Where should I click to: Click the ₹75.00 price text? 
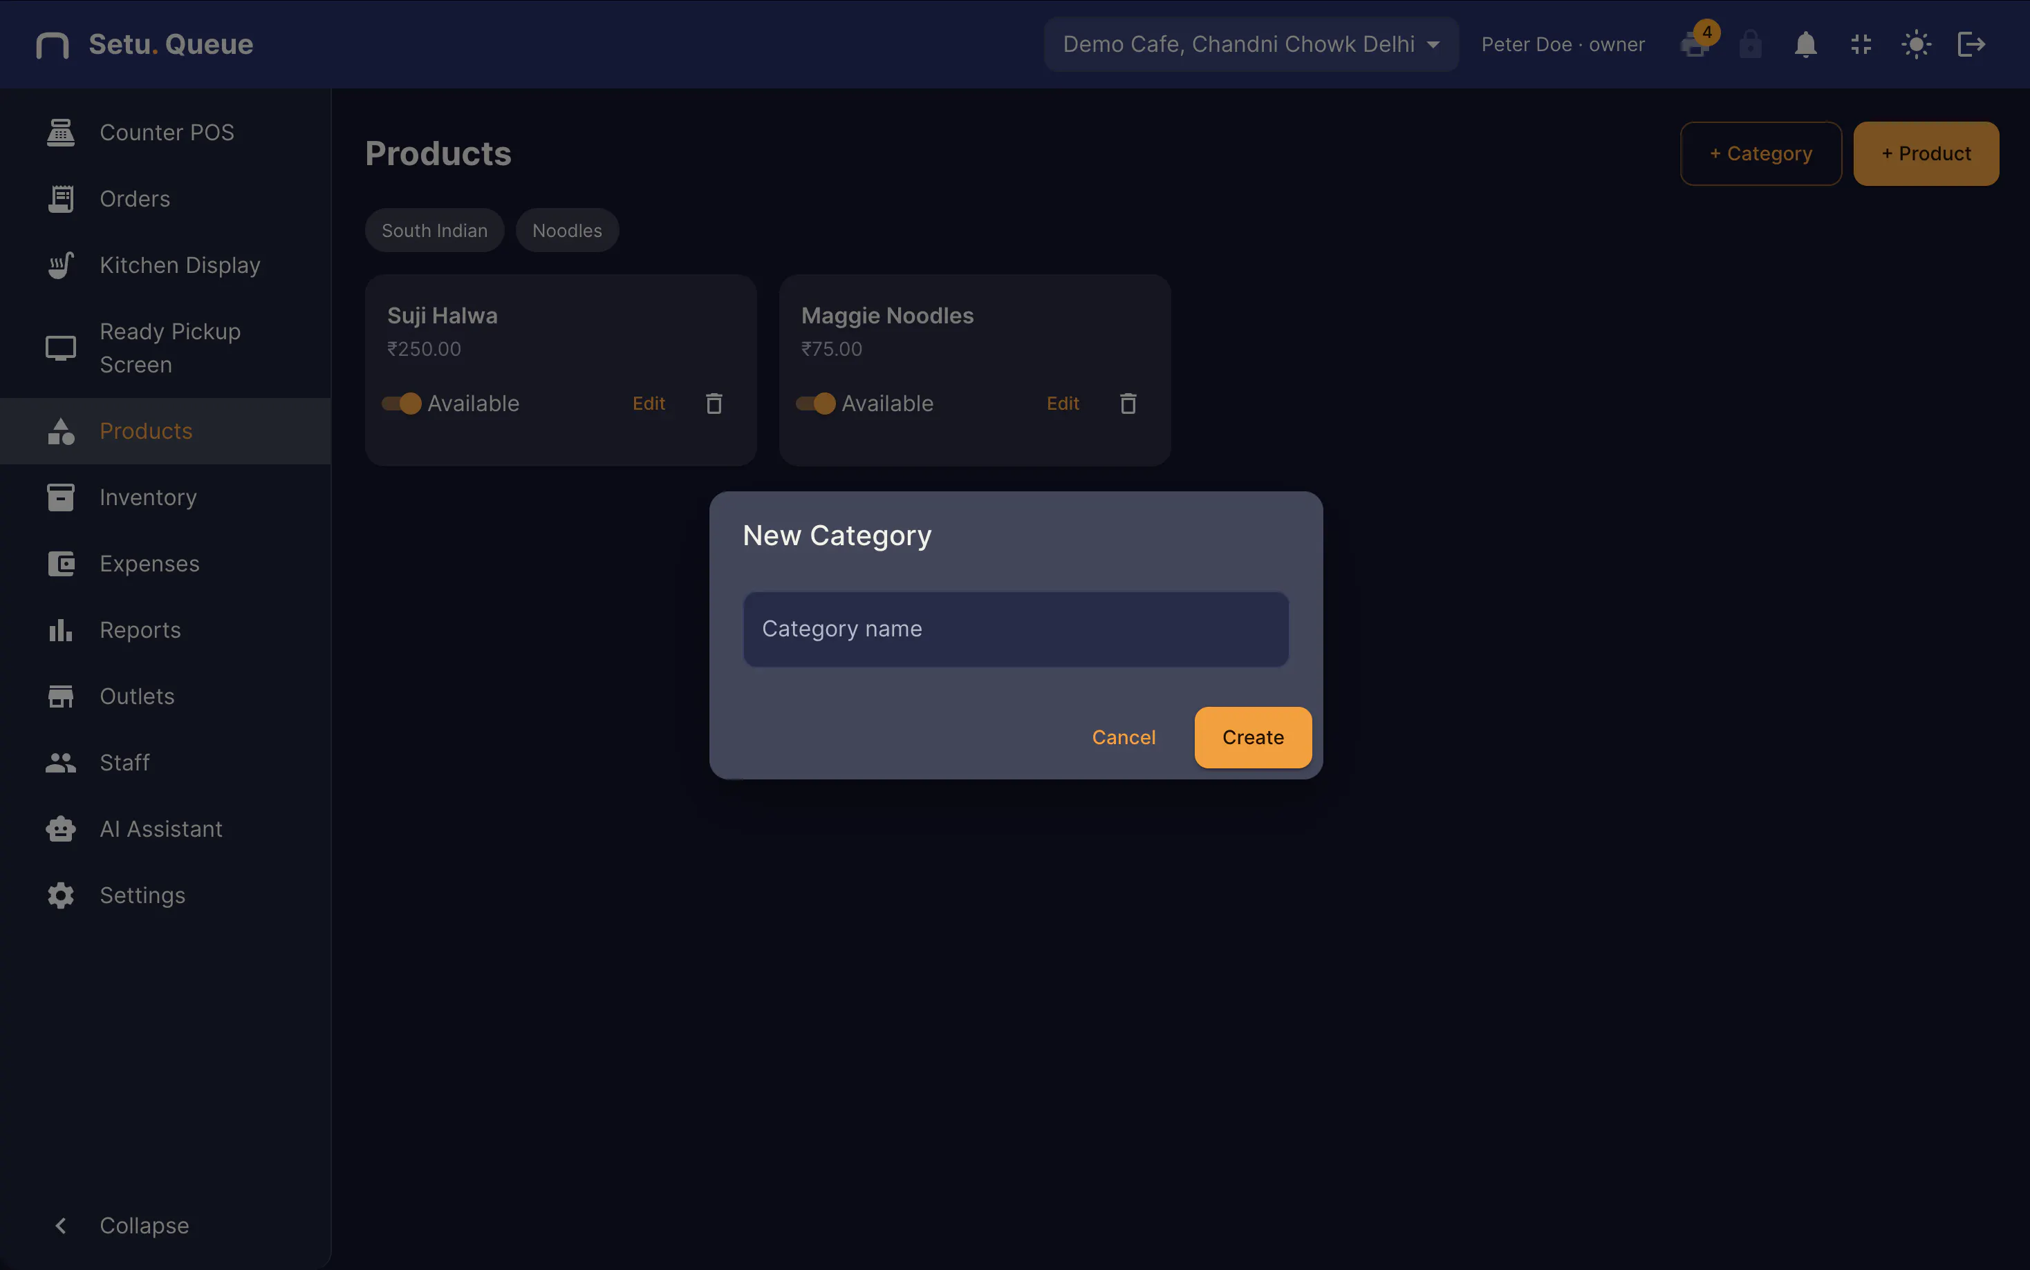pos(832,348)
